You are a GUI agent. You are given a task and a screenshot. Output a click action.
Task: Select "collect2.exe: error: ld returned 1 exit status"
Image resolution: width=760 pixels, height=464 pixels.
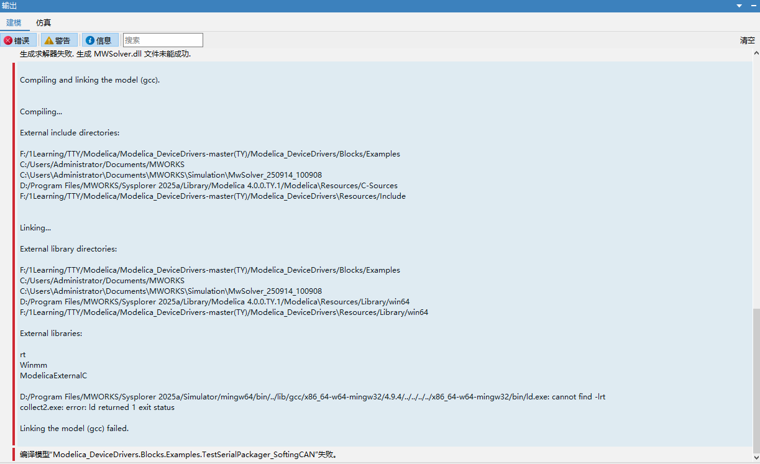click(97, 407)
